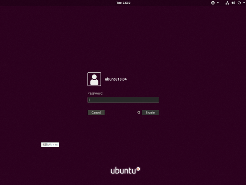Expand the system menu arrow beside power
This screenshot has height=185, width=246.
tap(244, 3)
